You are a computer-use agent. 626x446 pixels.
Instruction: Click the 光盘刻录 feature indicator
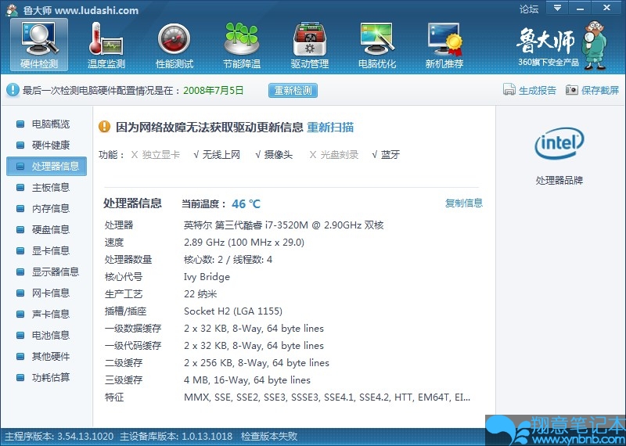click(334, 155)
